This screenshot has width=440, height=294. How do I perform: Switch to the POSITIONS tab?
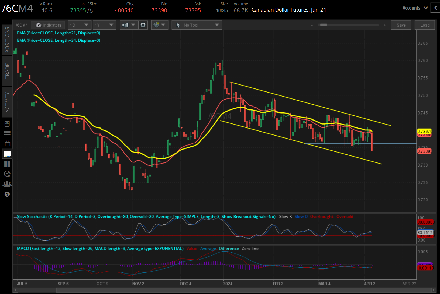click(7, 40)
